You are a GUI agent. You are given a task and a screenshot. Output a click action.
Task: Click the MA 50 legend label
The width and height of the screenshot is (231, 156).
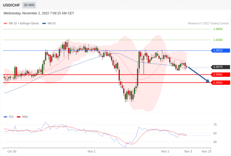(52, 23)
